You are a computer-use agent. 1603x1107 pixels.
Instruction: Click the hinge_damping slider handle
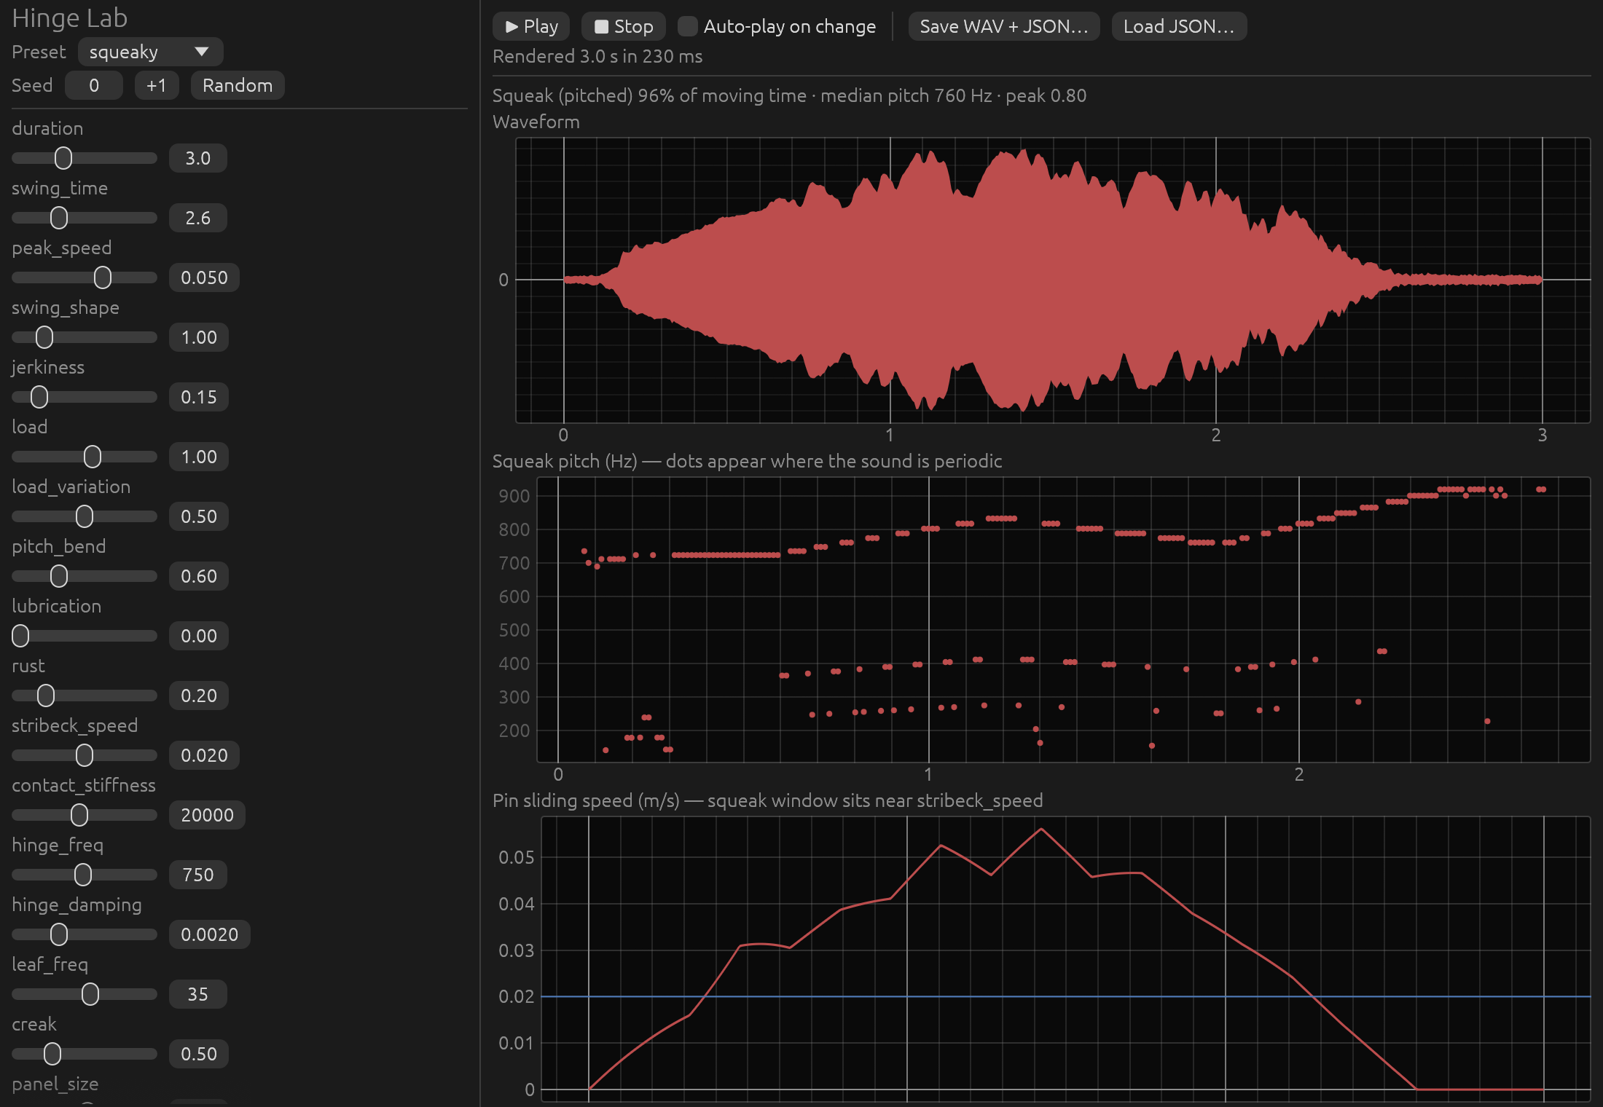pos(59,934)
